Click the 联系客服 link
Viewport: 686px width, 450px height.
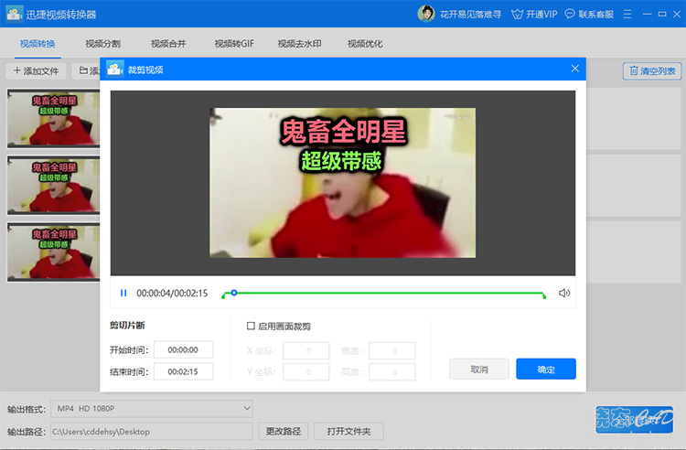pos(589,15)
